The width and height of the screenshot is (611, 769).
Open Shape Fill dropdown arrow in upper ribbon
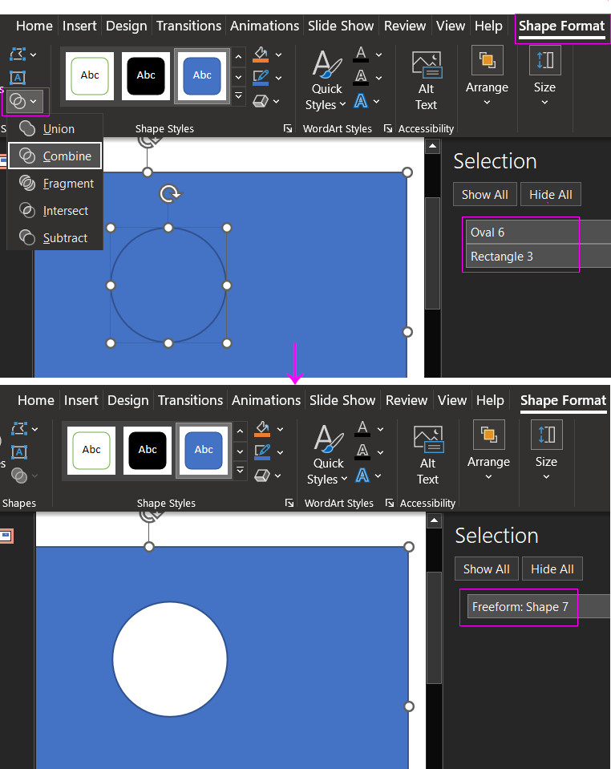(x=278, y=55)
